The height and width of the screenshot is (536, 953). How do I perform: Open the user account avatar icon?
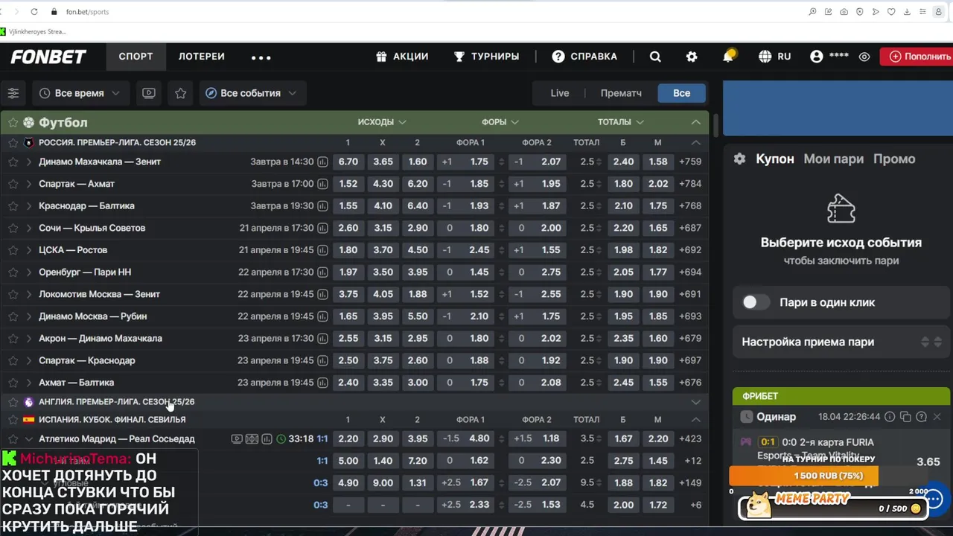click(817, 57)
